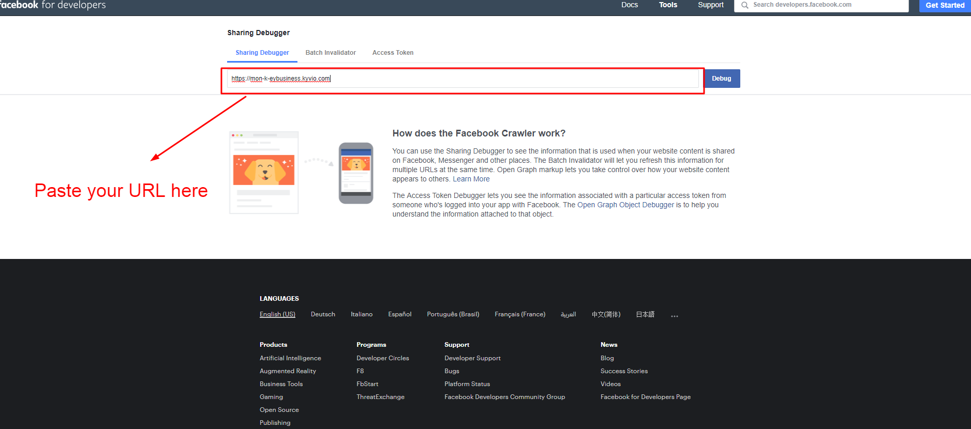The height and width of the screenshot is (429, 971).
Task: Expand more languages with the ellipsis
Action: click(674, 315)
